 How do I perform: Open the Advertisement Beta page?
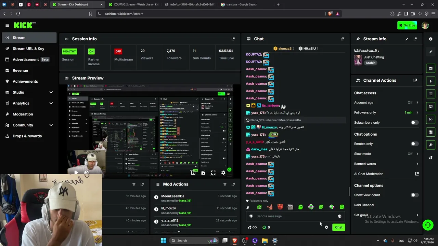click(x=29, y=59)
